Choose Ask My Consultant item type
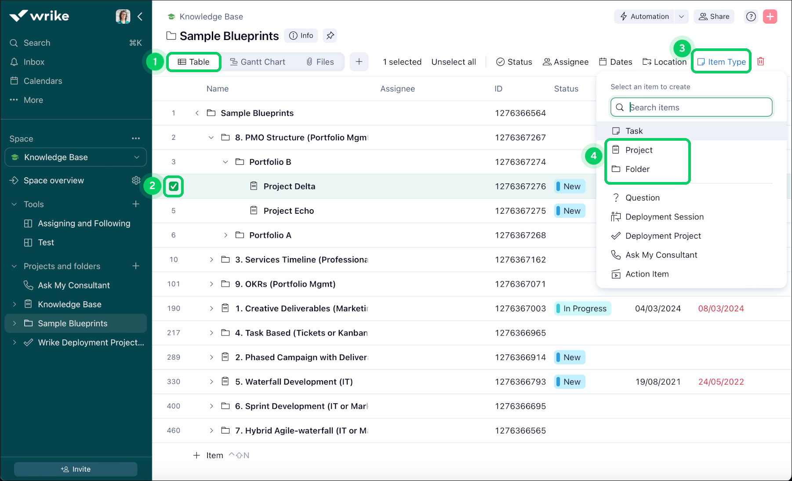Screen dimensions: 792x481 coord(691,255)
